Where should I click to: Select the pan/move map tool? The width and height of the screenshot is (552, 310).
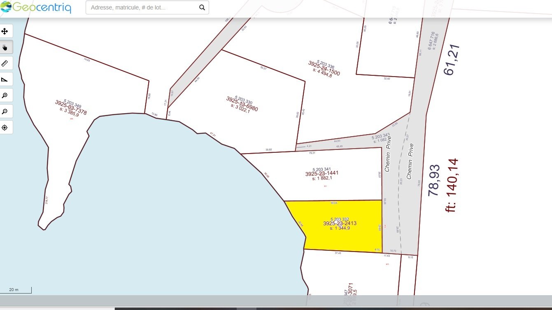tap(5, 31)
